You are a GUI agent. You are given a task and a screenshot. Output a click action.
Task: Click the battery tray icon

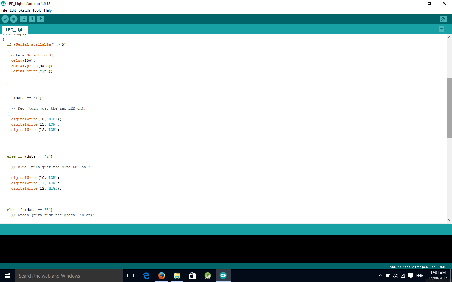tap(388, 276)
